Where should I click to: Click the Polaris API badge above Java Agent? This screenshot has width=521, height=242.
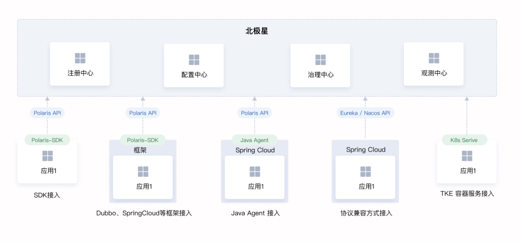coord(255,113)
